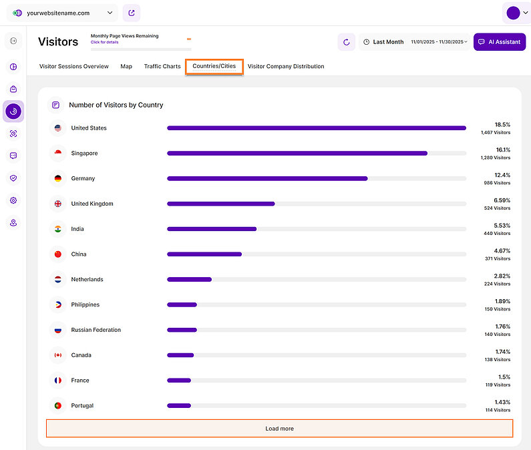This screenshot has width=531, height=450.
Task: Open the yourwebsitename.com site dropdown
Action: pyautogui.click(x=64, y=13)
